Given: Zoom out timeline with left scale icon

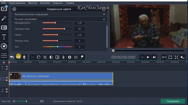Looking at the screenshot, I should pos(14,101).
